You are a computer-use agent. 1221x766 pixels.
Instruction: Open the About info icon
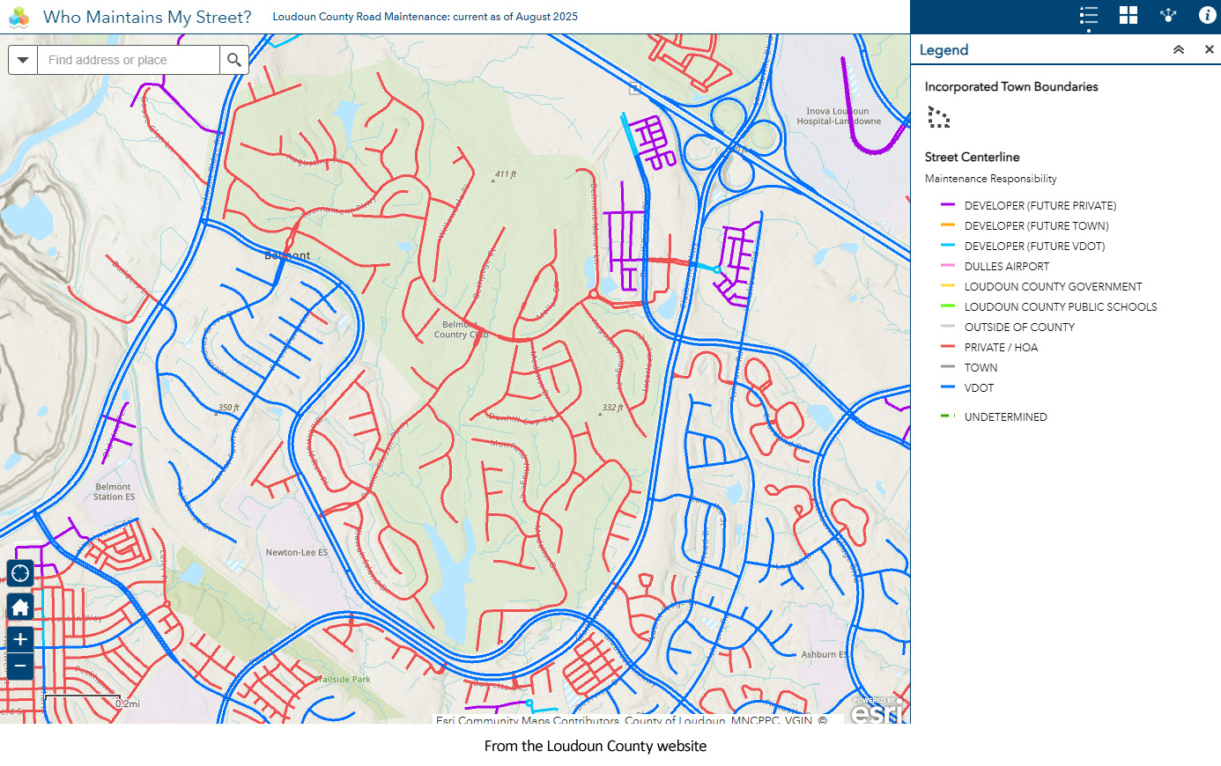pyautogui.click(x=1207, y=16)
